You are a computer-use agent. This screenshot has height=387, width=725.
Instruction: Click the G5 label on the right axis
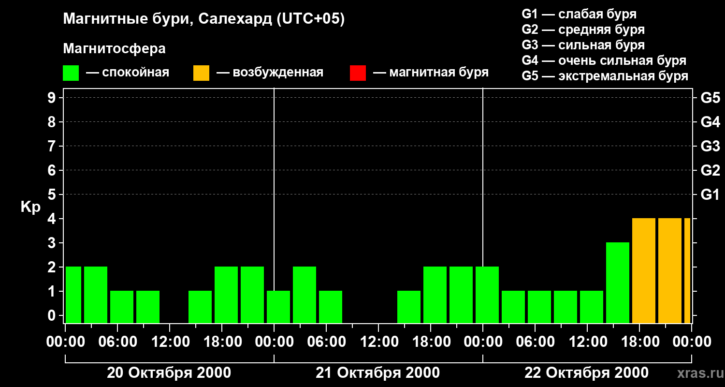710,98
